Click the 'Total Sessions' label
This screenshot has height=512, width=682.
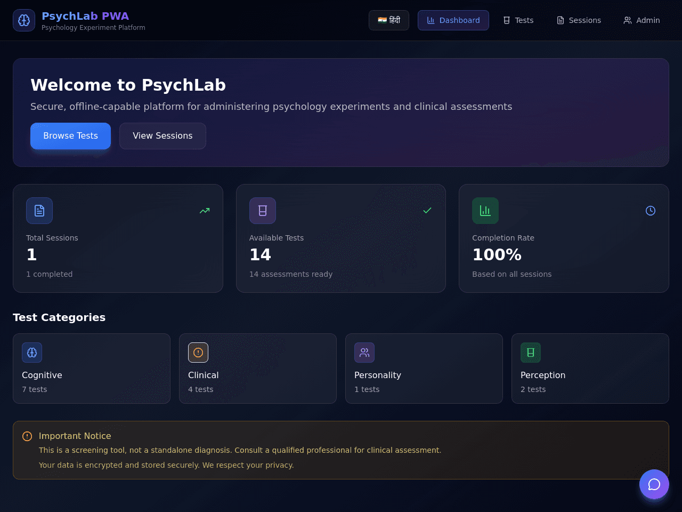(x=52, y=238)
